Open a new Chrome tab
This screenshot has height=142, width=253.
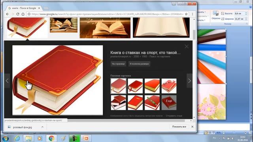click(x=46, y=8)
